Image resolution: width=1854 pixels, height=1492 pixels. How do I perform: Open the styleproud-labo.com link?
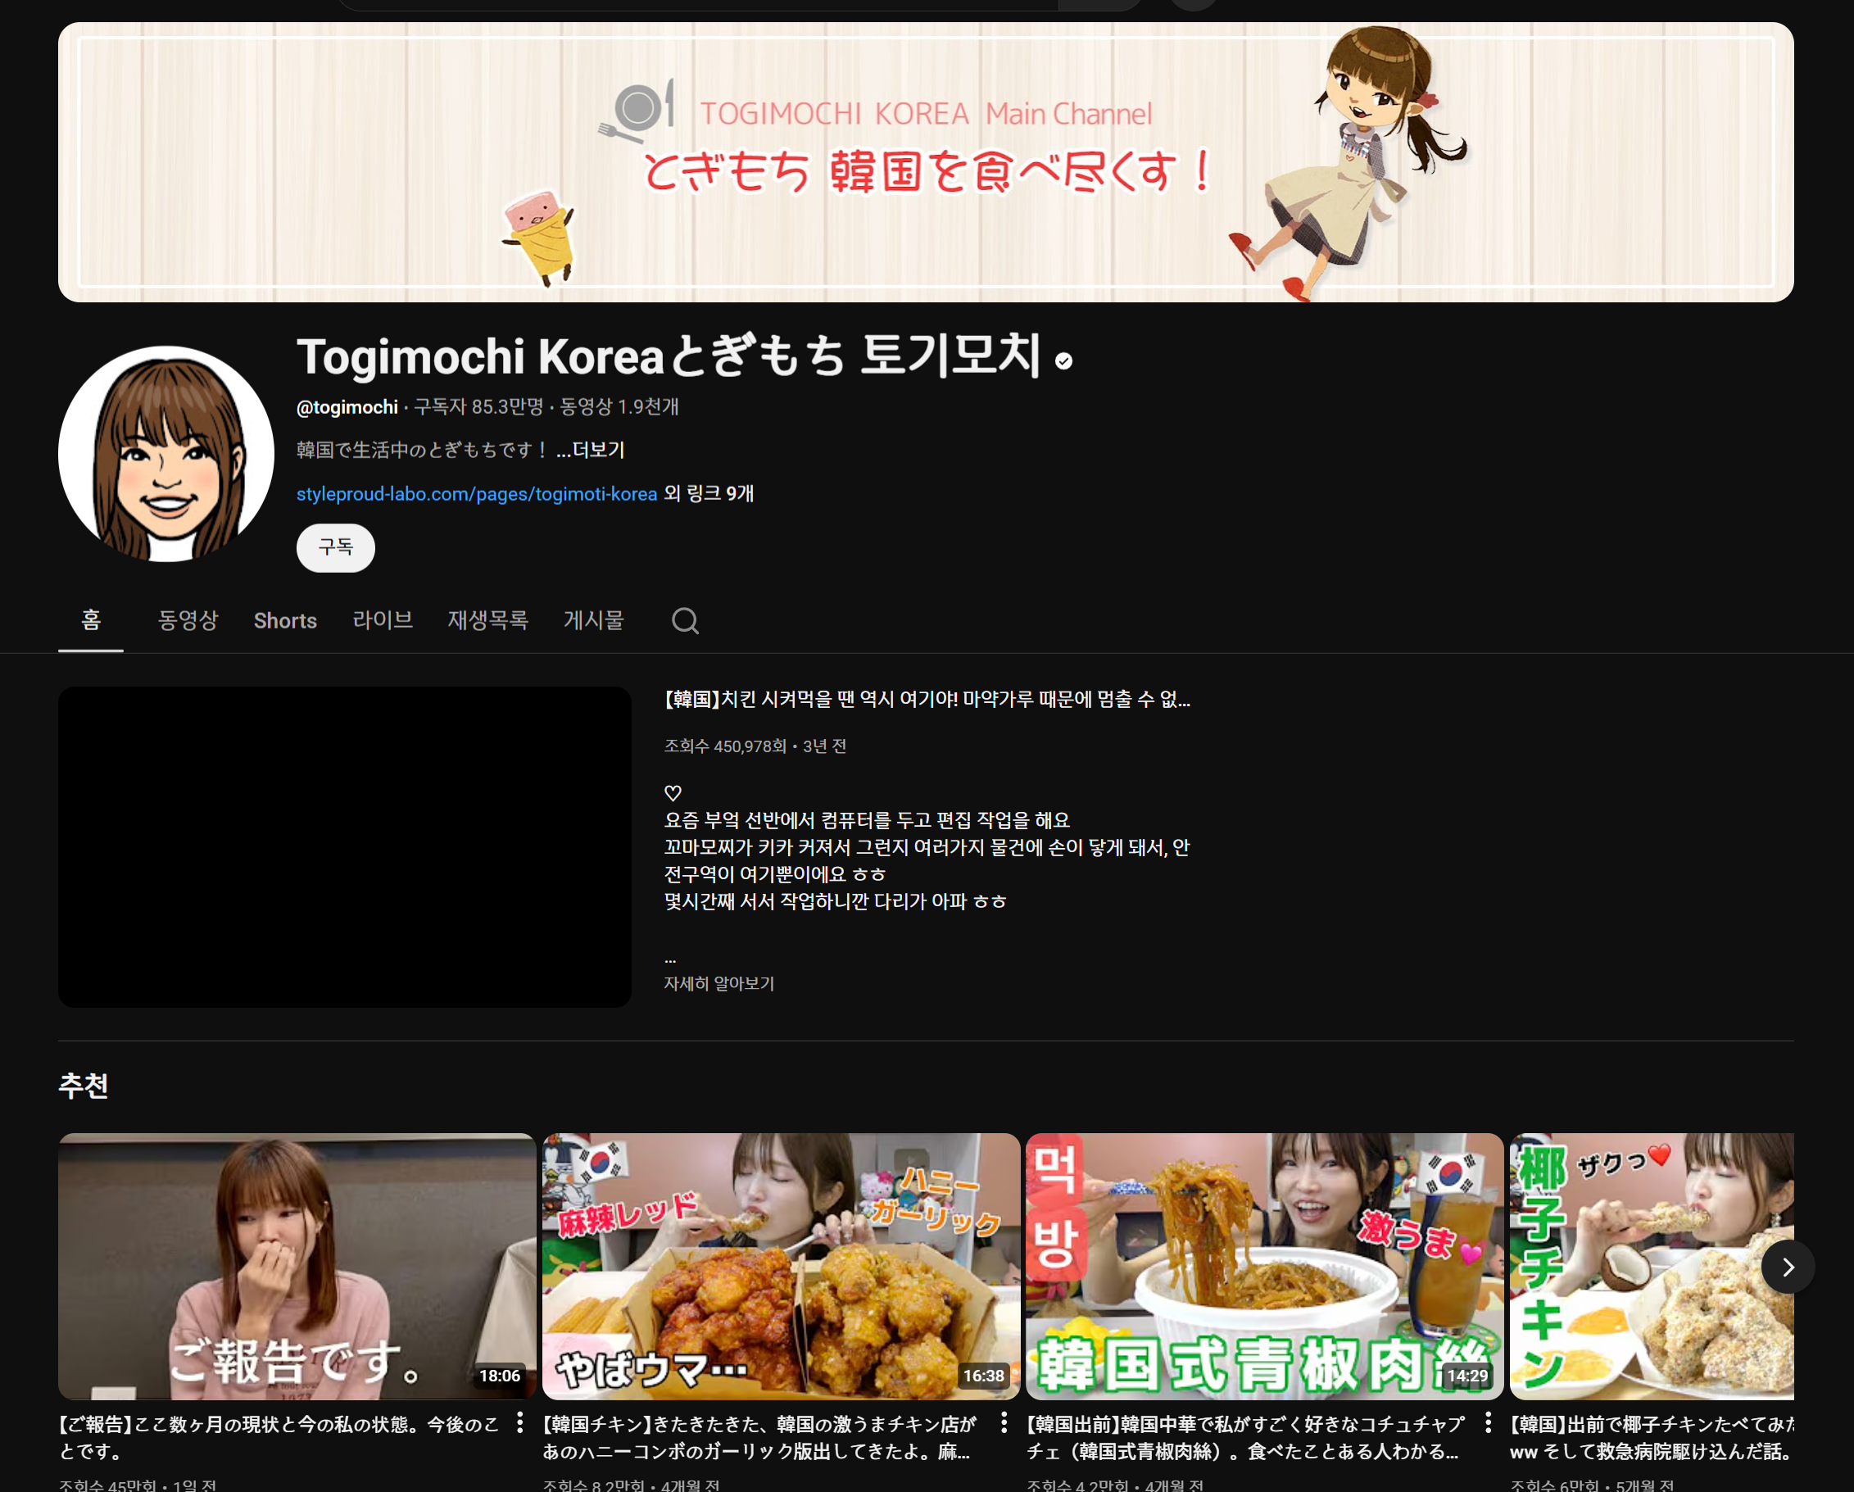[x=476, y=493]
